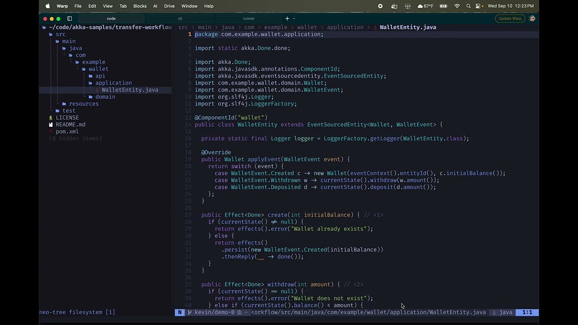
Task: Open the AI menu
Action: pos(155,6)
